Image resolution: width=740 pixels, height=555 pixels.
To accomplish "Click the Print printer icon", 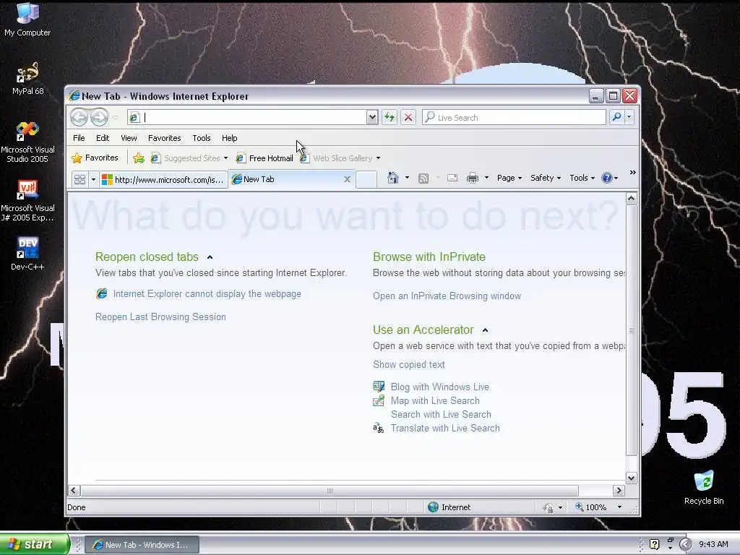I will coord(473,178).
